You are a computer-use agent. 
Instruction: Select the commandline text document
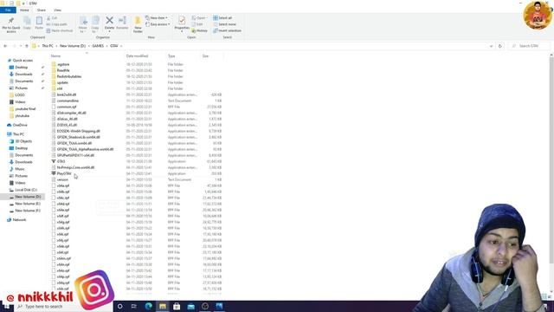pyautogui.click(x=68, y=101)
